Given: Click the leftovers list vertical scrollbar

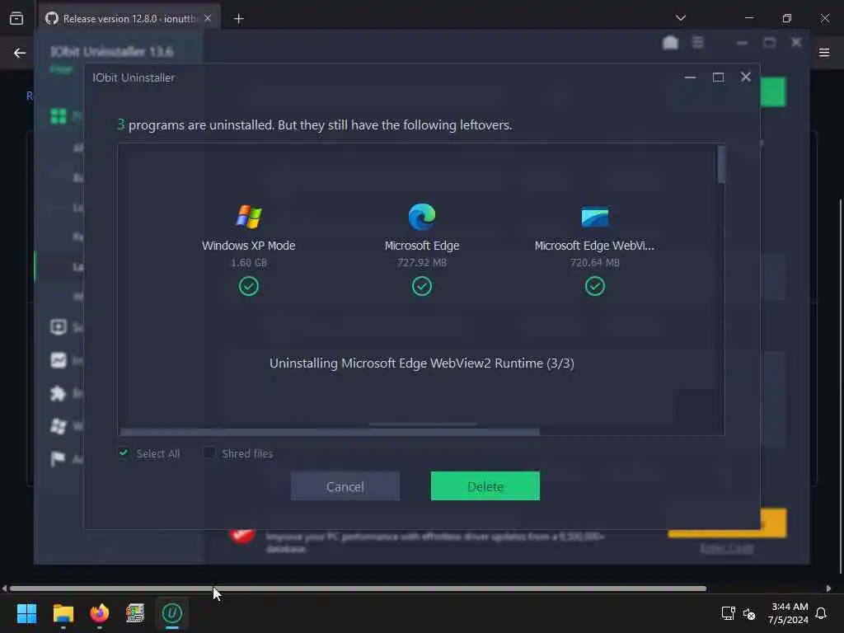Looking at the screenshot, I should tap(721, 164).
